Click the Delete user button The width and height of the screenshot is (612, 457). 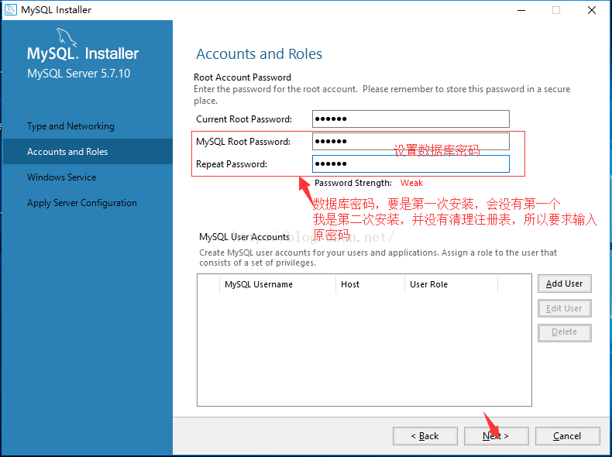pyautogui.click(x=565, y=332)
